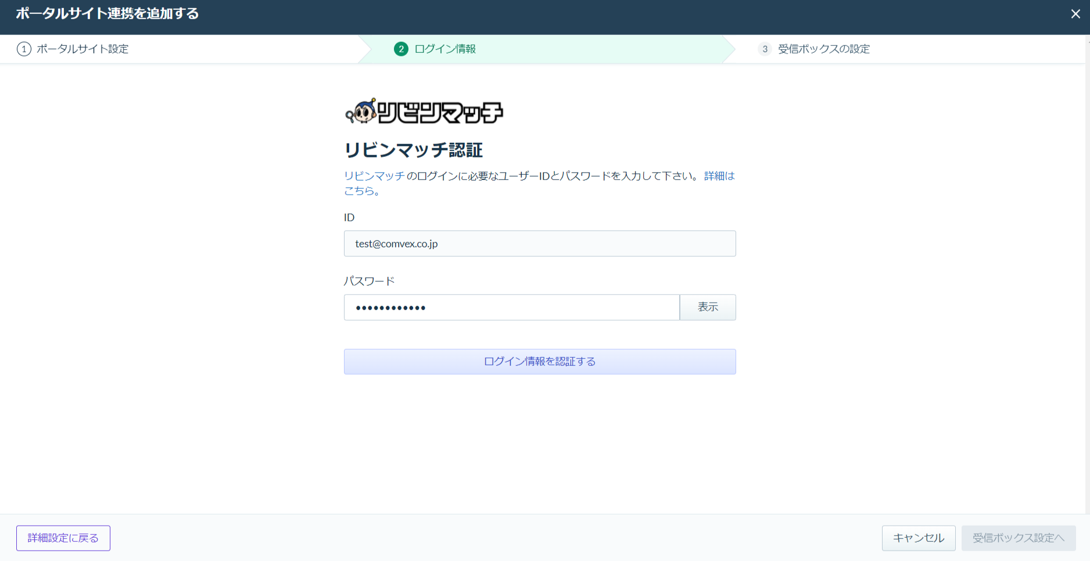1090x561 pixels.
Task: Click the ポータルサイト連携を追加する title
Action: pos(107,13)
